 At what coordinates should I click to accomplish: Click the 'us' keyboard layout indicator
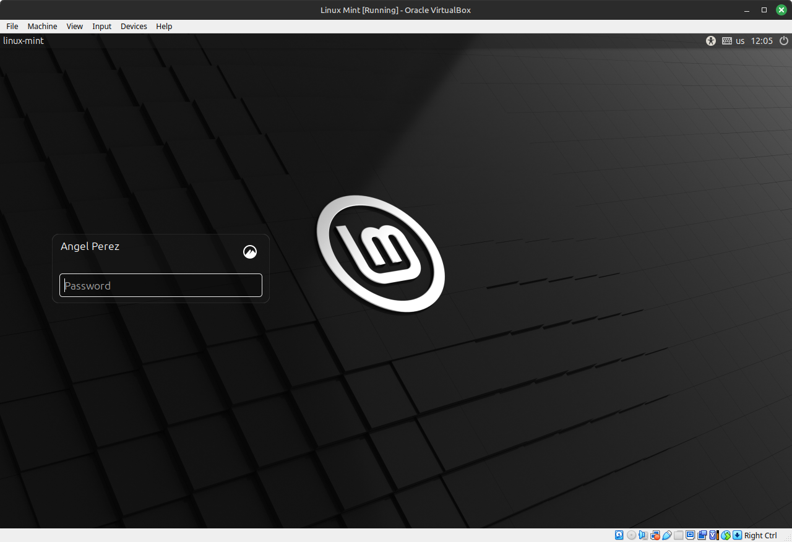point(740,41)
